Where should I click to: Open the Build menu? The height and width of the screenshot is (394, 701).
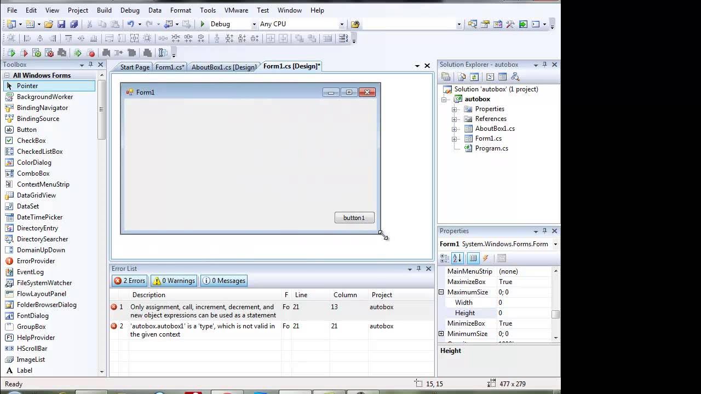pyautogui.click(x=104, y=10)
